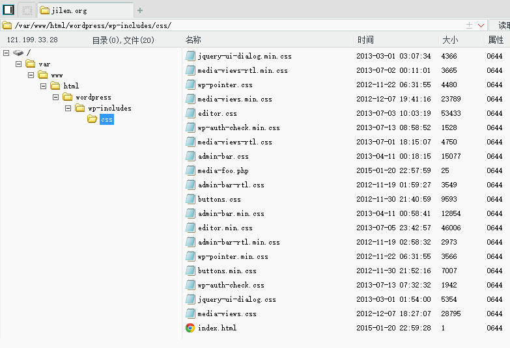The image size is (510, 348).
Task: Click the plus-minus icon in the path bar
Action: (469, 25)
